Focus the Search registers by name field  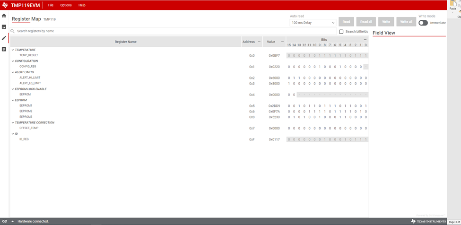tap(174, 31)
